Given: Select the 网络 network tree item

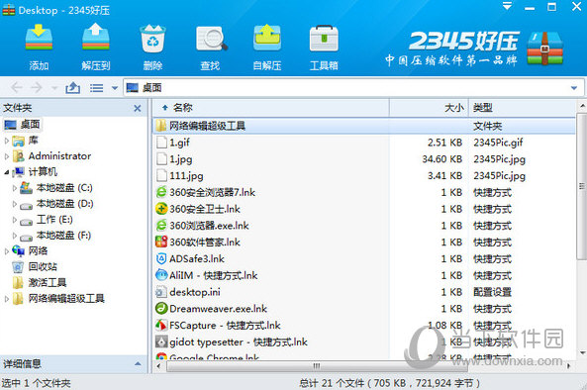Looking at the screenshot, I should (x=39, y=250).
